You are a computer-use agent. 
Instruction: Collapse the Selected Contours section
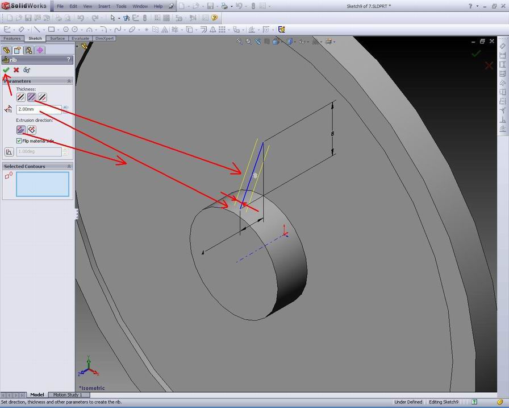click(69, 166)
